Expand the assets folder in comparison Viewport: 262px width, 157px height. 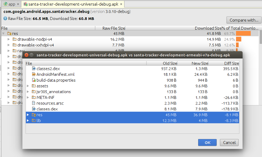28,86
